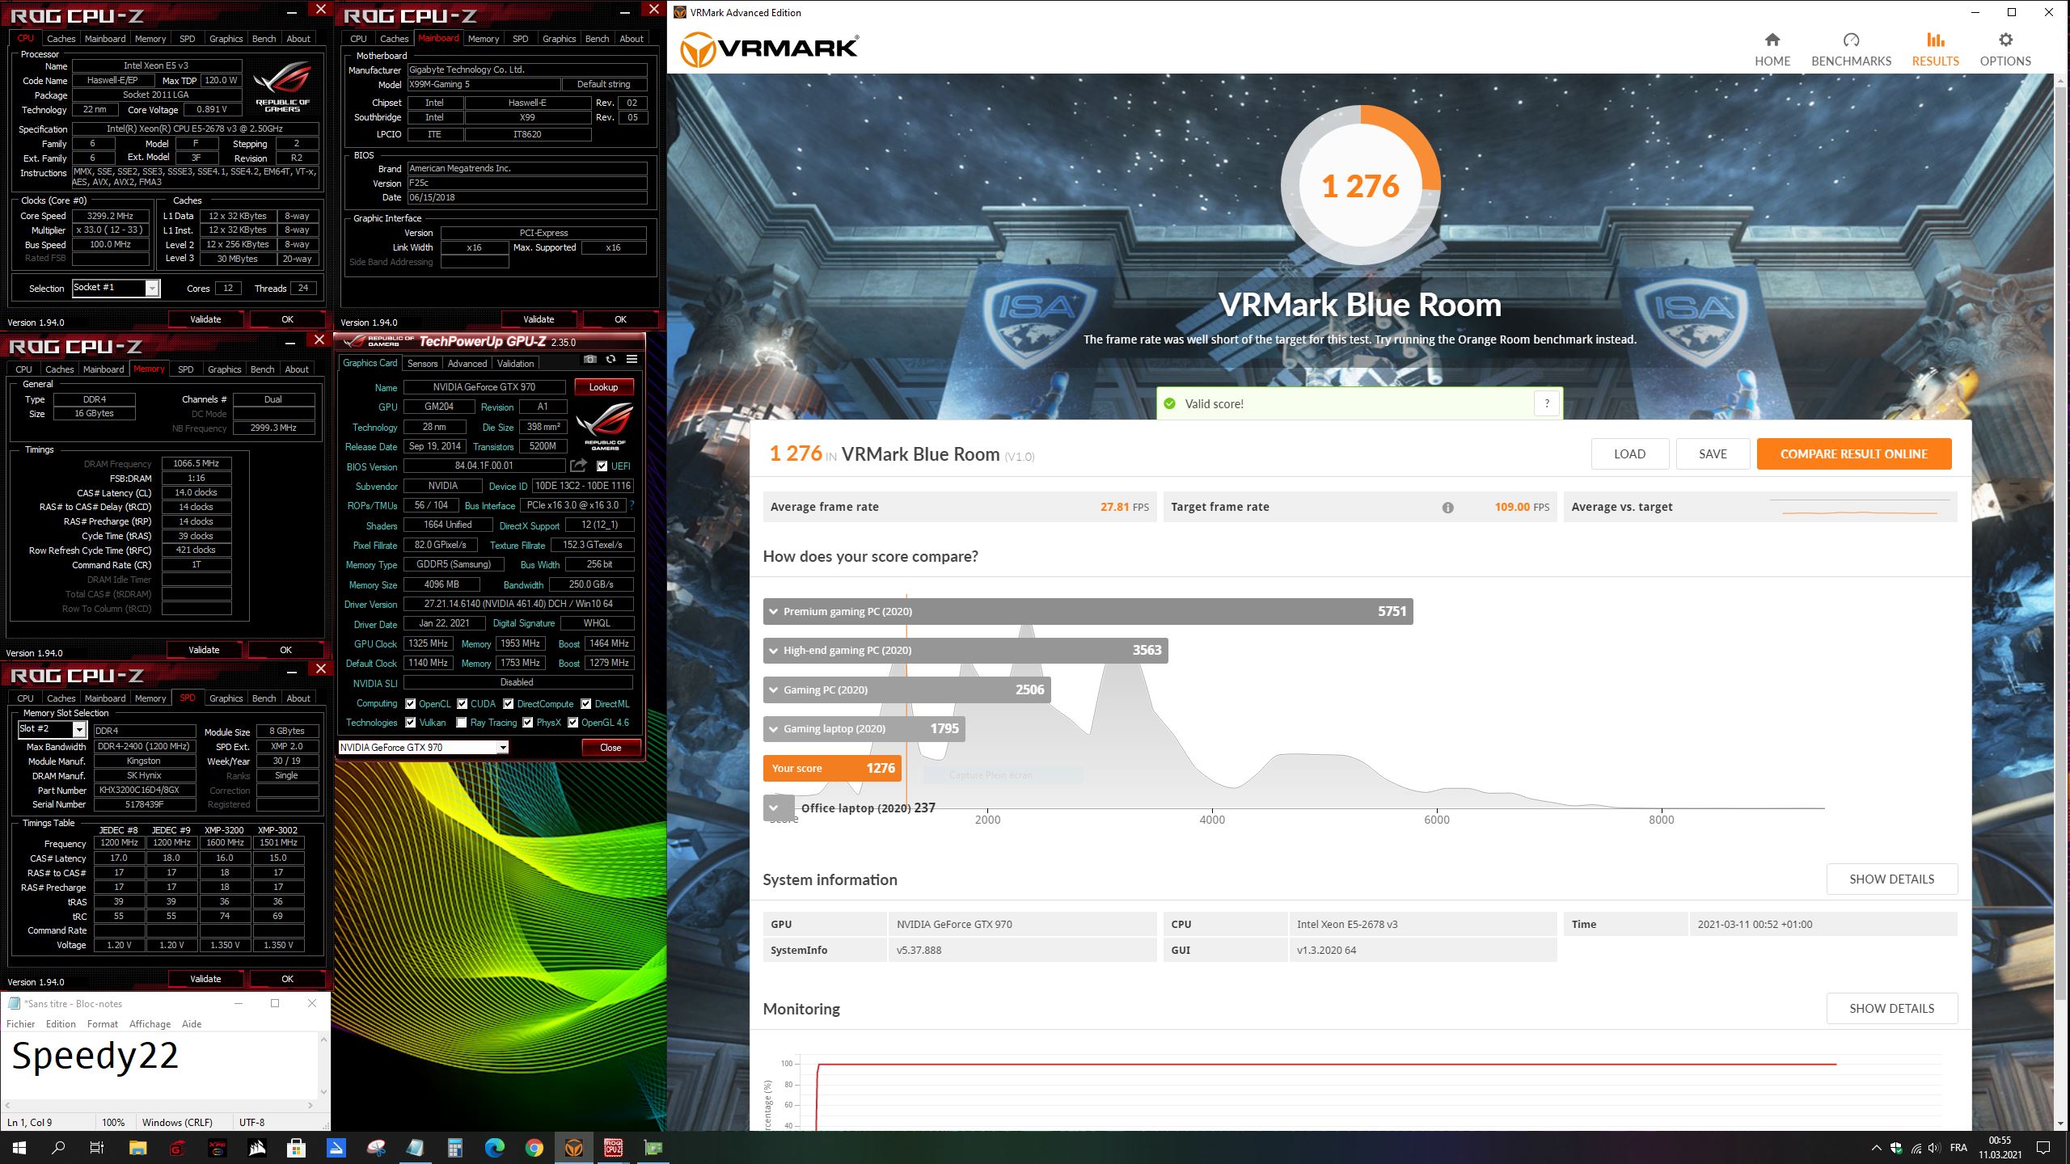The width and height of the screenshot is (2070, 1164).
Task: Open the GPU selector dropdown in GPU-Z
Action: pyautogui.click(x=423, y=748)
